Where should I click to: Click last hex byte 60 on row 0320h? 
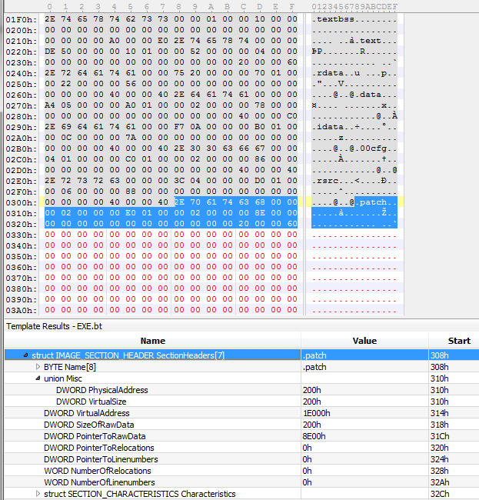pos(292,224)
